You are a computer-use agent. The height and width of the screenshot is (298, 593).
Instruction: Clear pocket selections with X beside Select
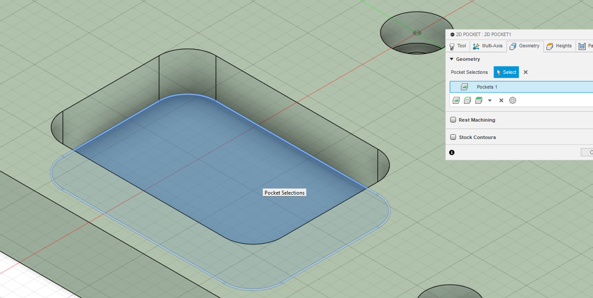click(x=526, y=72)
